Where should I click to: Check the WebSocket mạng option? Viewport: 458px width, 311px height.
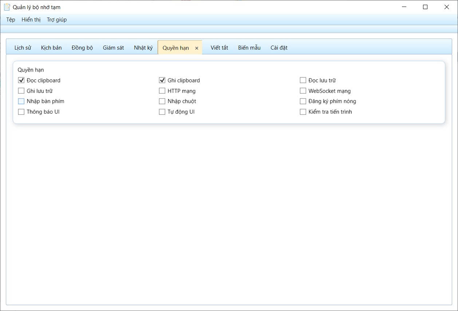(x=303, y=91)
